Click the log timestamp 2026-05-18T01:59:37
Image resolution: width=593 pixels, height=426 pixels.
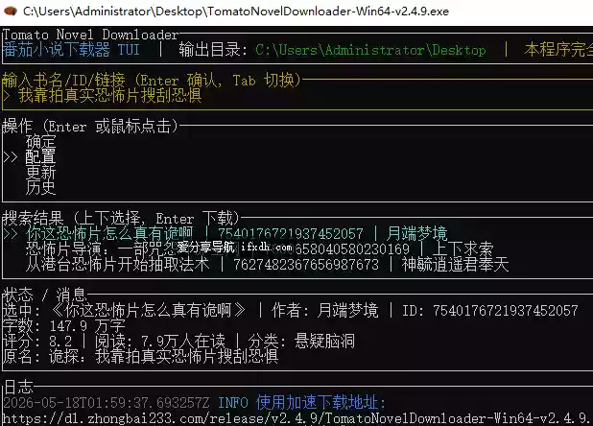pyautogui.click(x=106, y=403)
